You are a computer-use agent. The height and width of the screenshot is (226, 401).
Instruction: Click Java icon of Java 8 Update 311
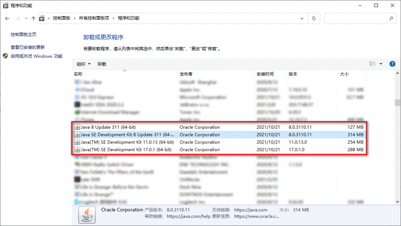coord(77,127)
